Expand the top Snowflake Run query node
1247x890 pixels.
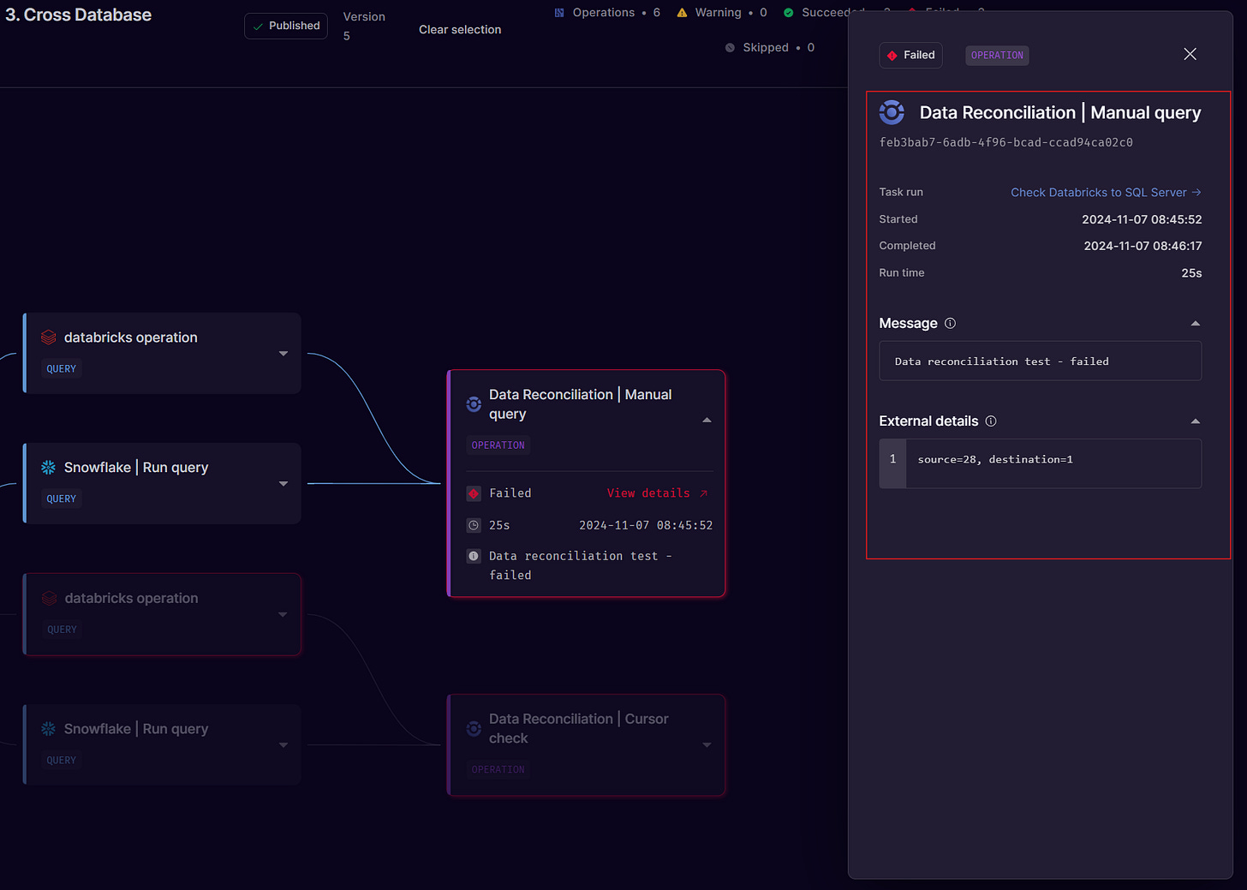pyautogui.click(x=283, y=483)
